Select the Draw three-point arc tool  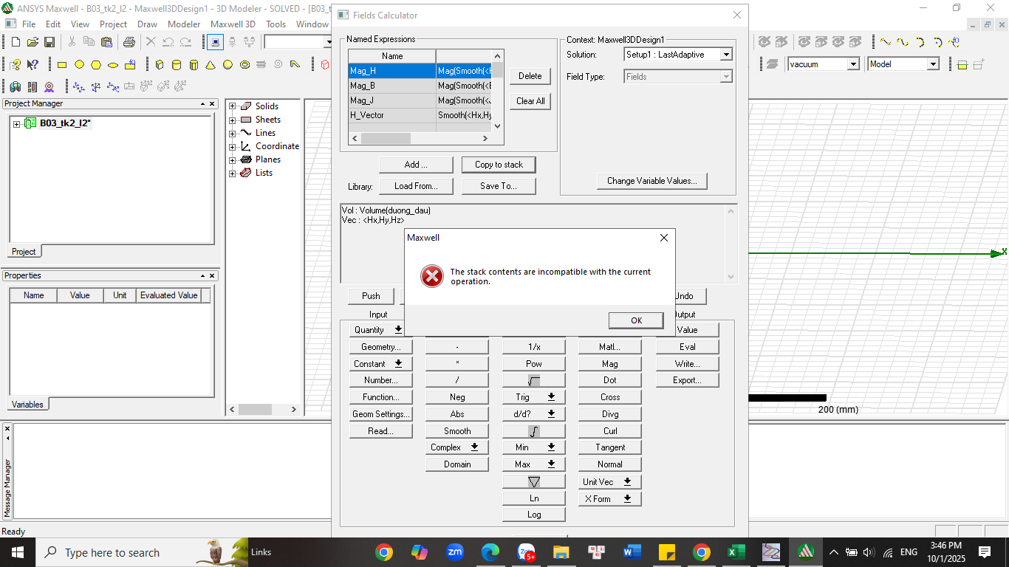pos(920,42)
